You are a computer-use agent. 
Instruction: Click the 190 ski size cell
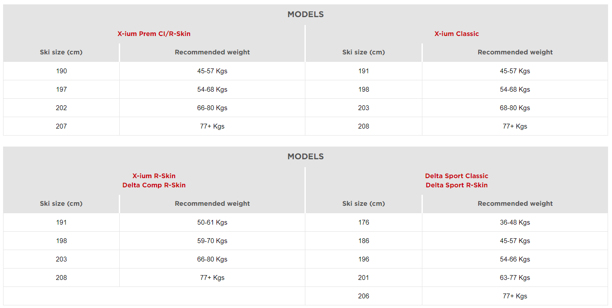pos(62,71)
